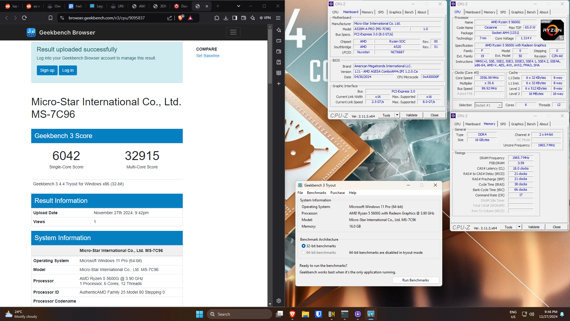Open the Memory tab in the CPU CPU-Z window
The width and height of the screenshot is (570, 321).
pyautogui.click(x=489, y=12)
